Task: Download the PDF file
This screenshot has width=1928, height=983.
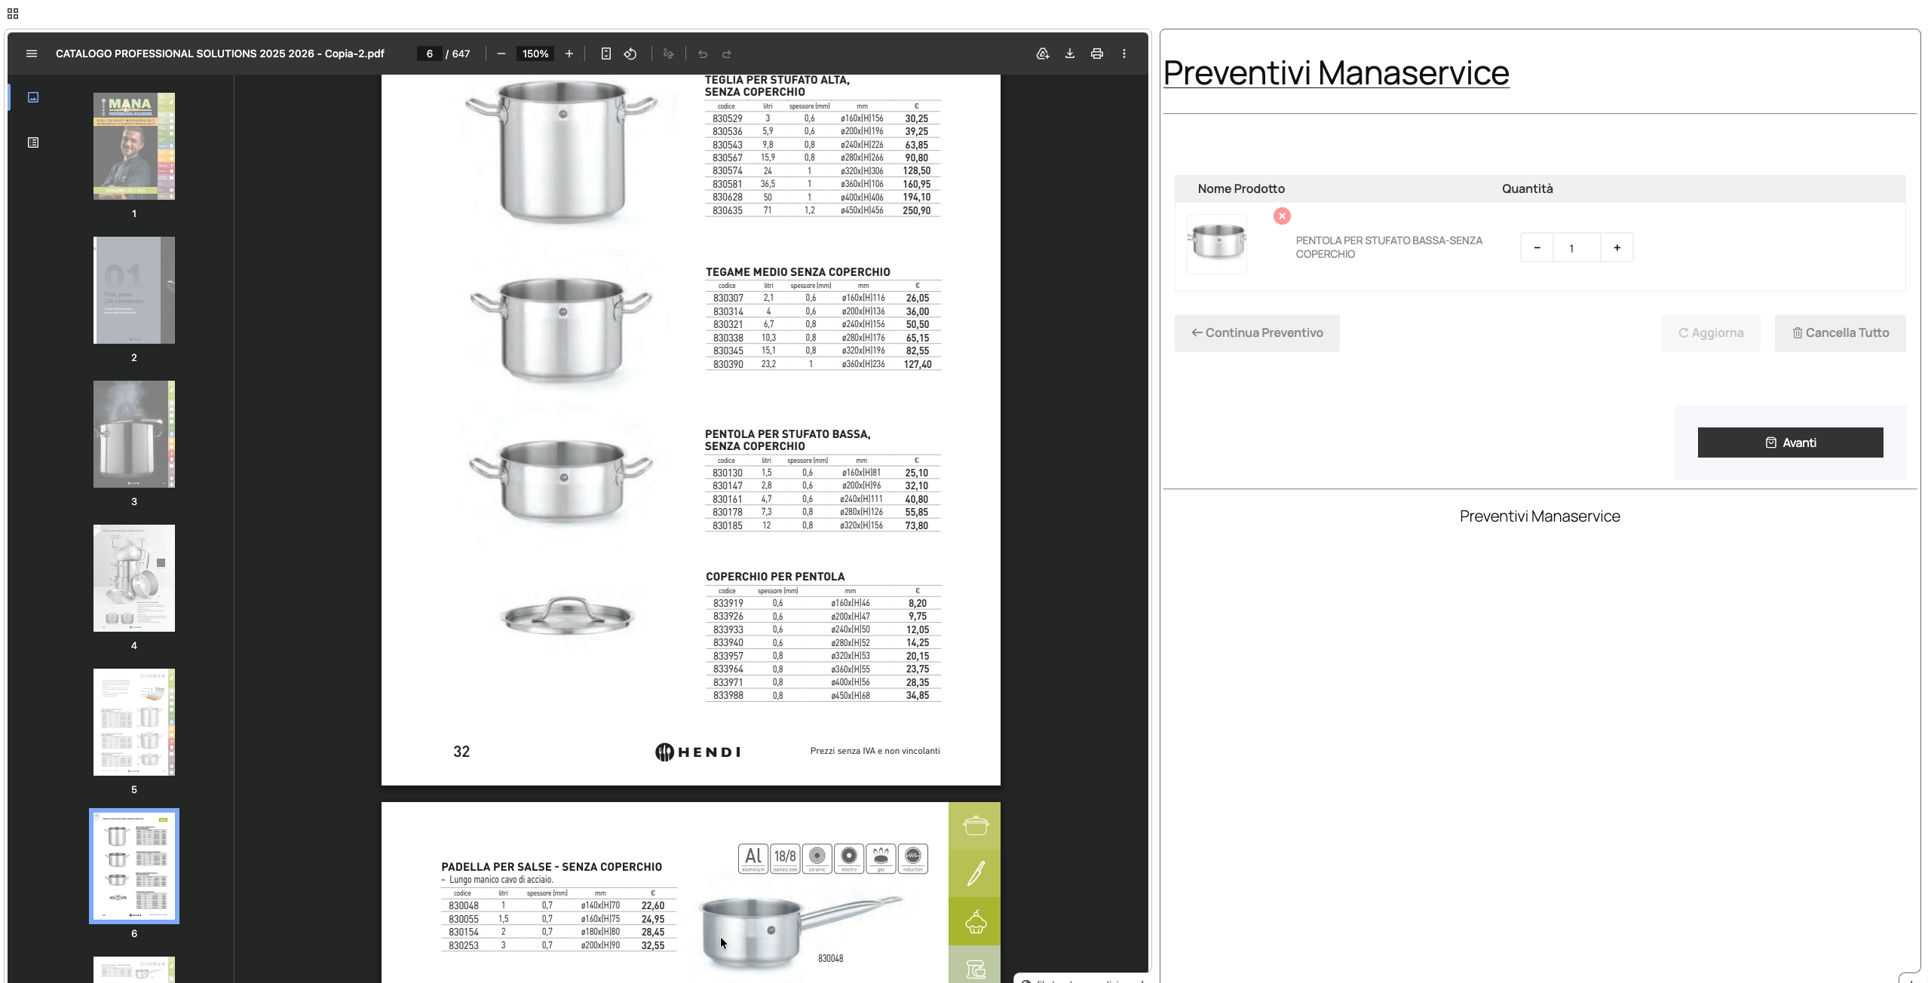Action: coord(1070,54)
